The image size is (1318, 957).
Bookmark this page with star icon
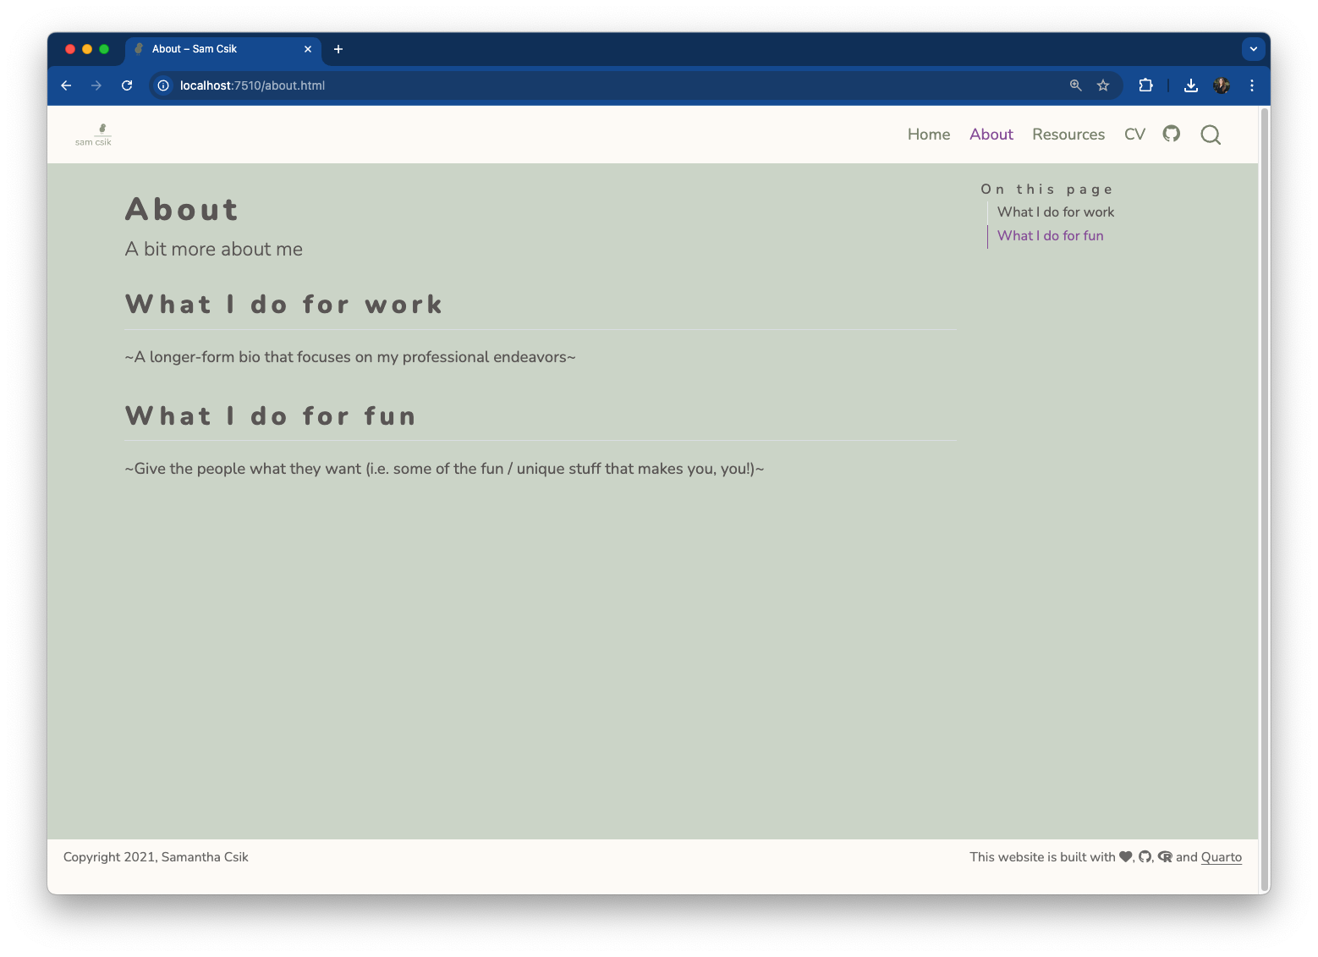[1103, 85]
